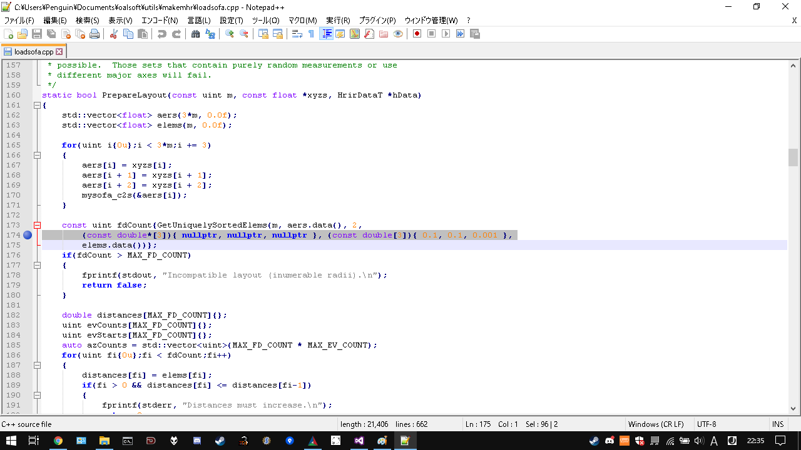Click the UTF-8 encoding indicator in status bar
801x450 pixels.
click(706, 424)
